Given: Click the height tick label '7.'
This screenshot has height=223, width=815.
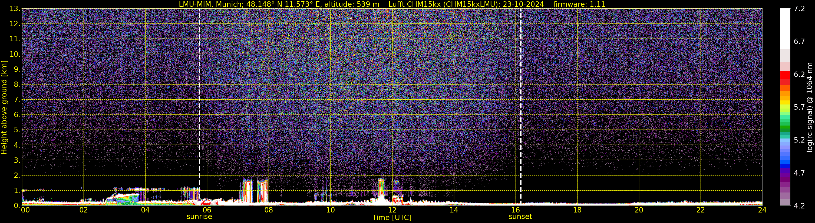Looking at the screenshot, I should [x=17, y=100].
